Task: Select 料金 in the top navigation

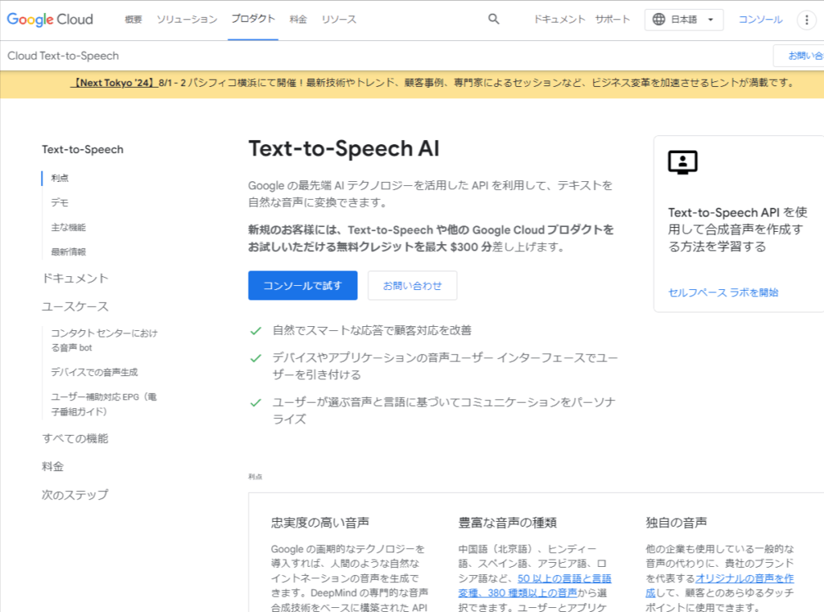Action: pos(299,19)
